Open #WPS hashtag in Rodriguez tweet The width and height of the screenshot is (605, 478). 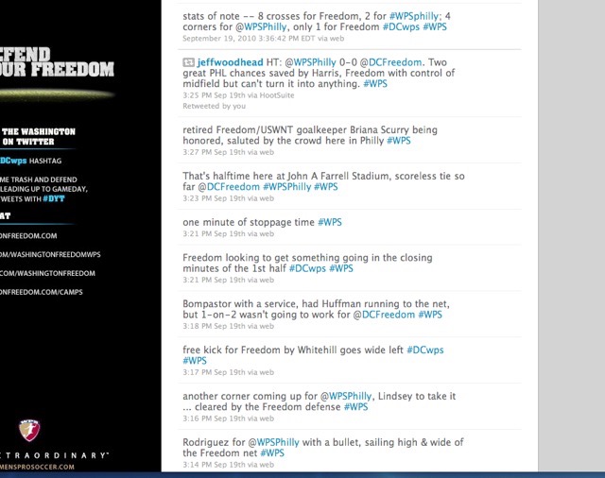pos(272,453)
